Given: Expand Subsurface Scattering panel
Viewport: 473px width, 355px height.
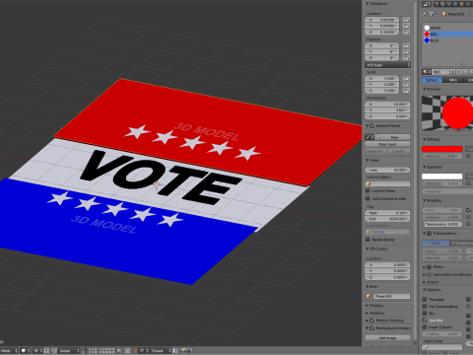Looking at the screenshot, I should pos(424,274).
